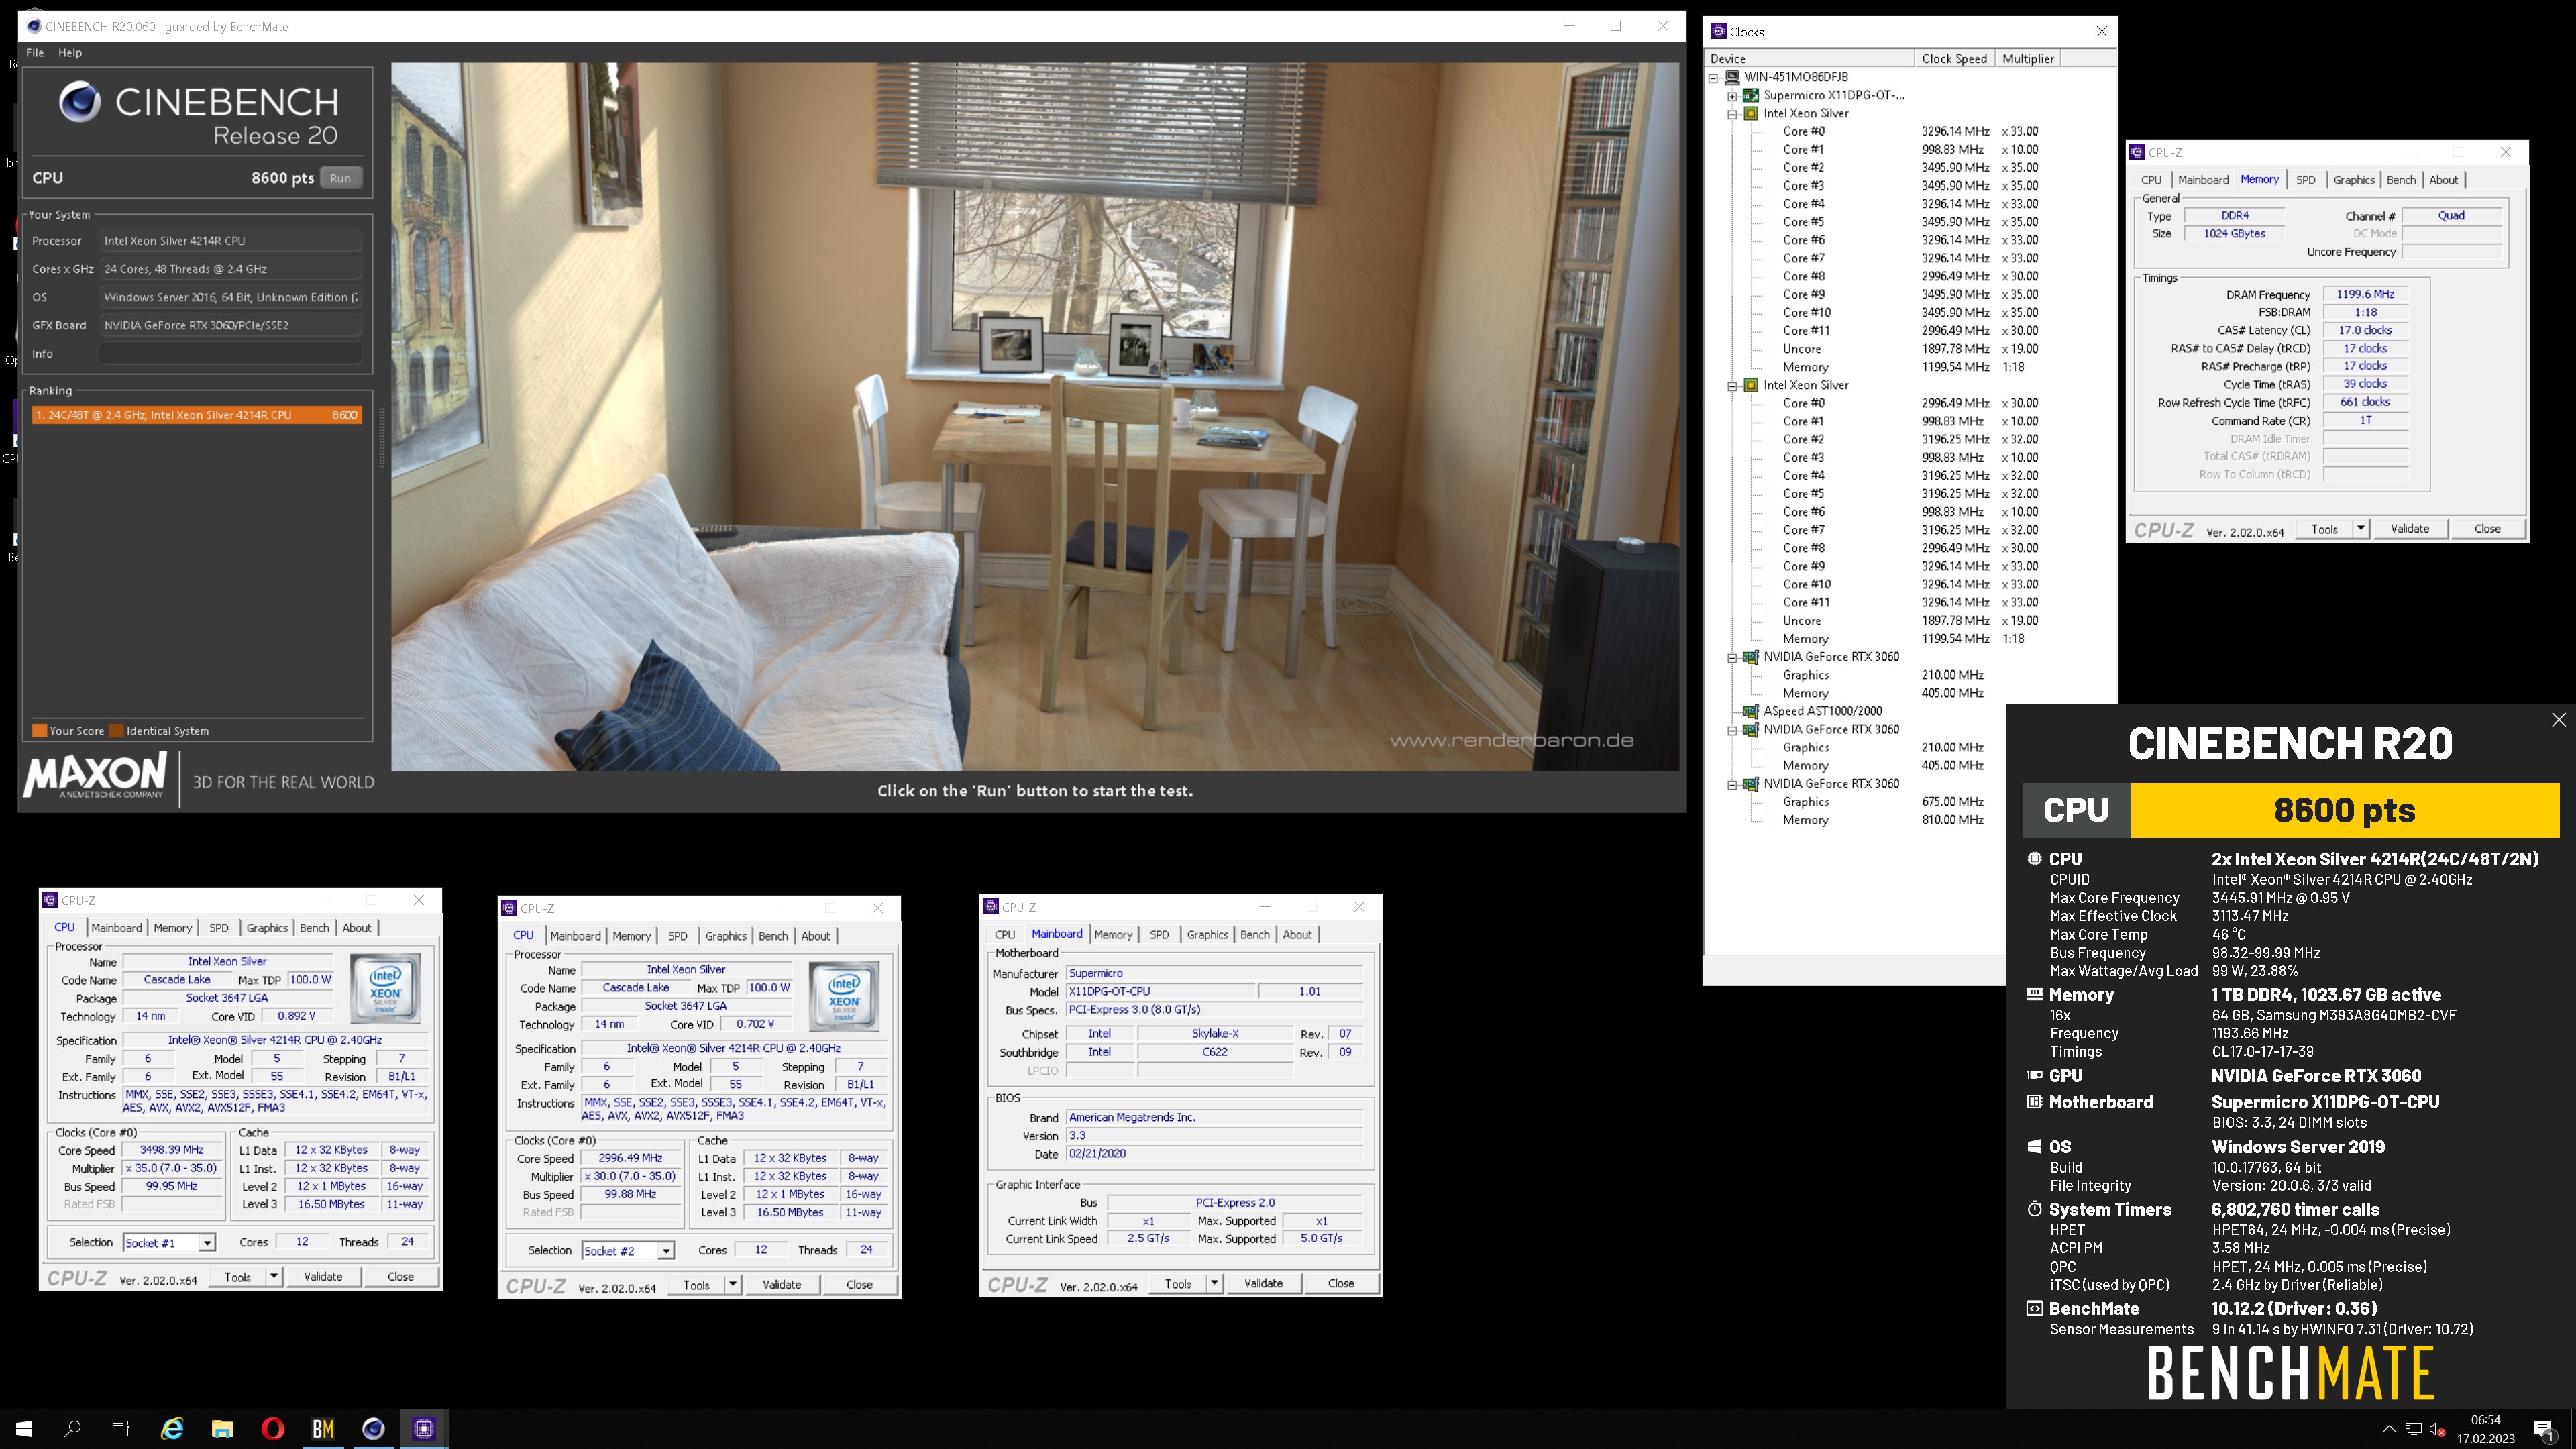This screenshot has height=1449, width=2576.
Task: Open Tools dropdown arrow in Socket #1 CPU-Z
Action: click(273, 1276)
